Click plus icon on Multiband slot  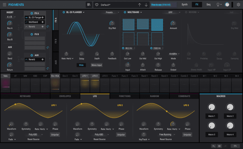point(43,22)
